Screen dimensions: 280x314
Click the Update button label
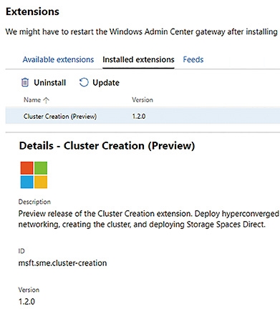(x=106, y=82)
